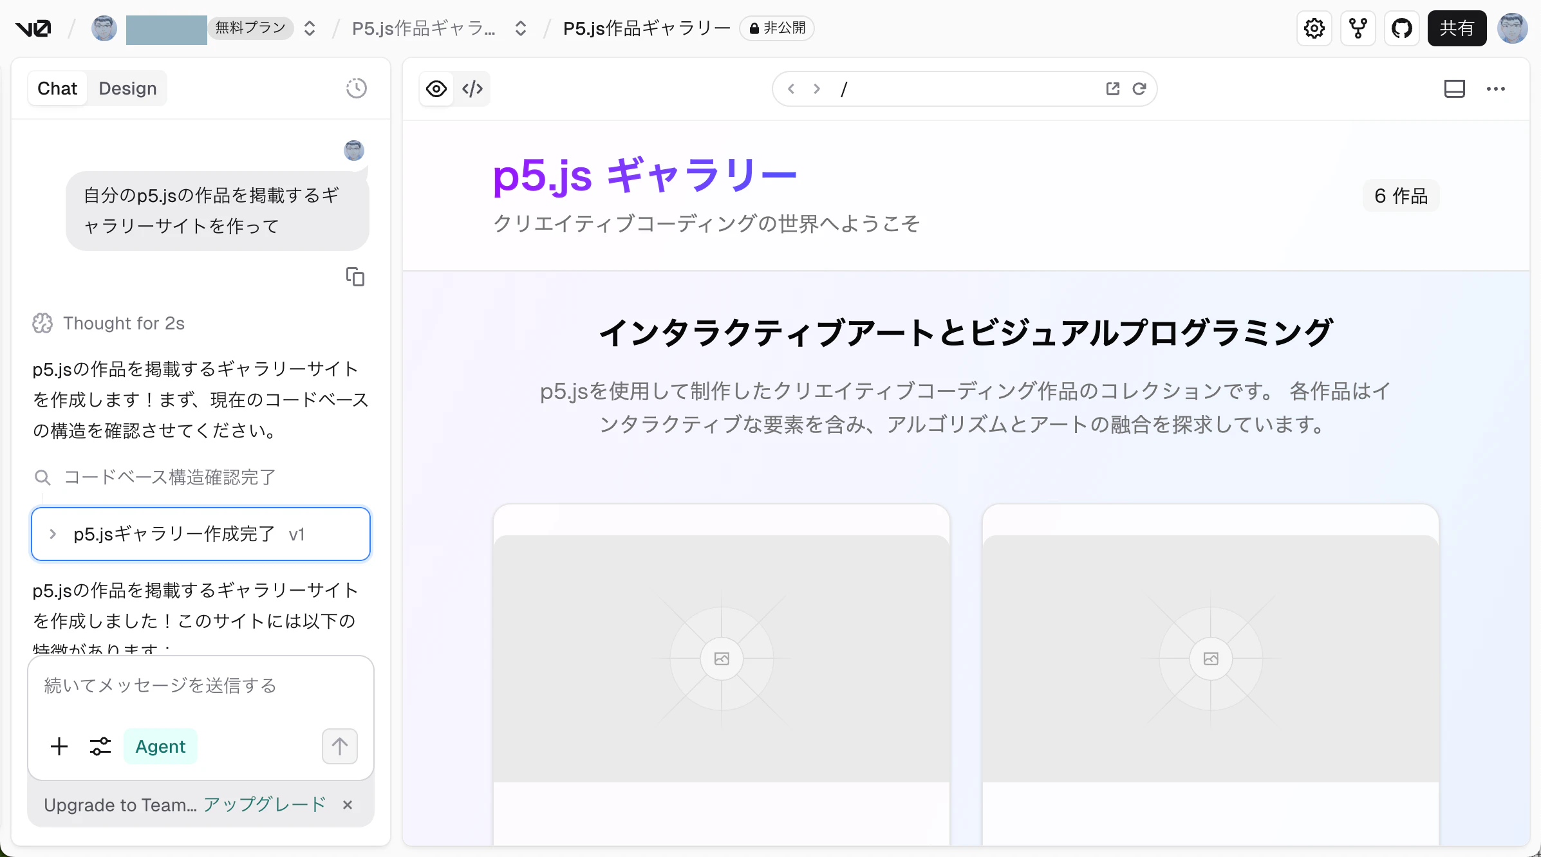1541x857 pixels.
Task: Click the p5.js ギャラリー heading
Action: pos(645,175)
